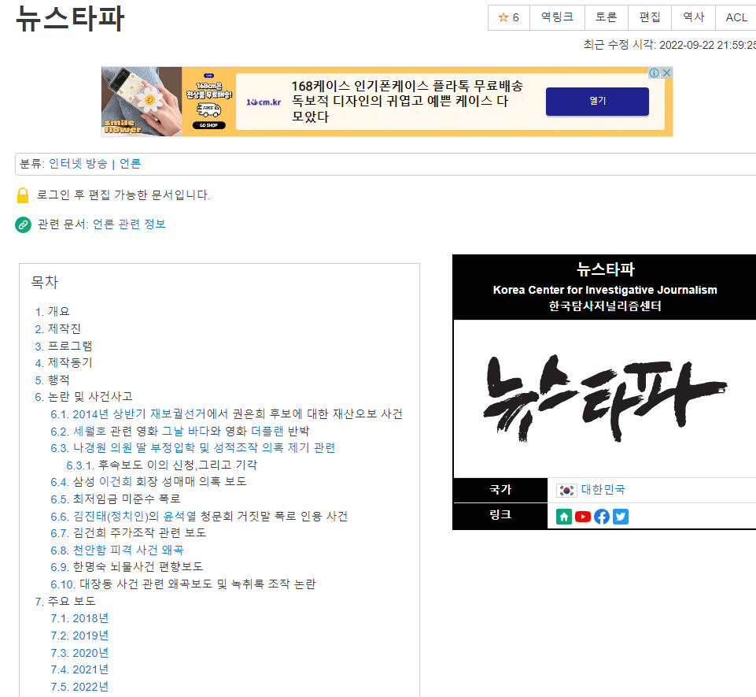The width and height of the screenshot is (756, 697).
Task: Click the 열기 ad button
Action: (597, 102)
